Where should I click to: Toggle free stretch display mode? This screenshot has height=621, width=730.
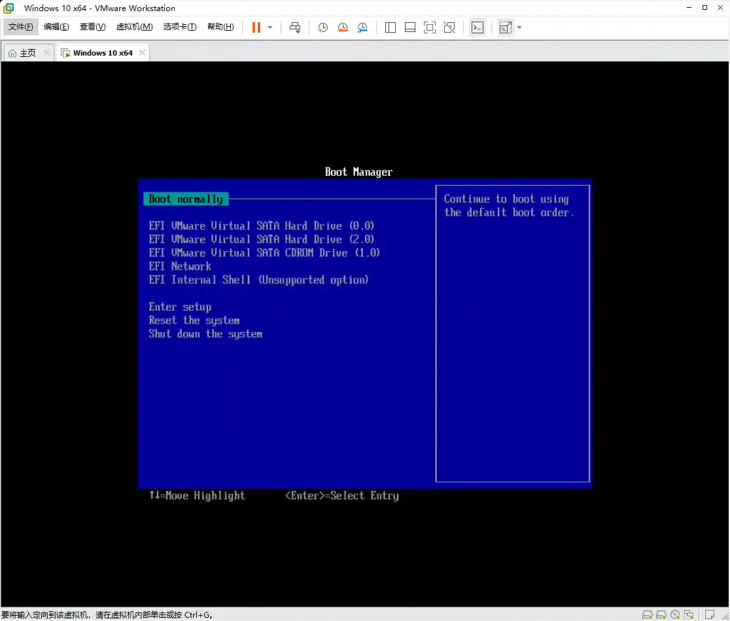click(x=504, y=27)
